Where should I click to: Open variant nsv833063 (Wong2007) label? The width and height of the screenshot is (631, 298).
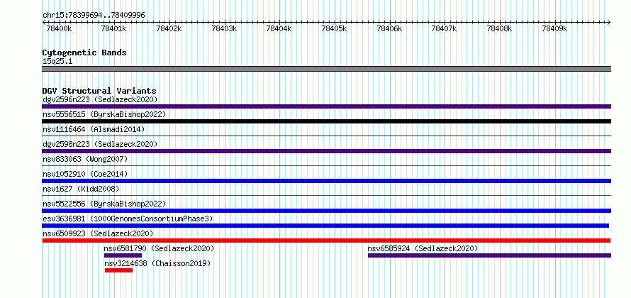pos(85,159)
